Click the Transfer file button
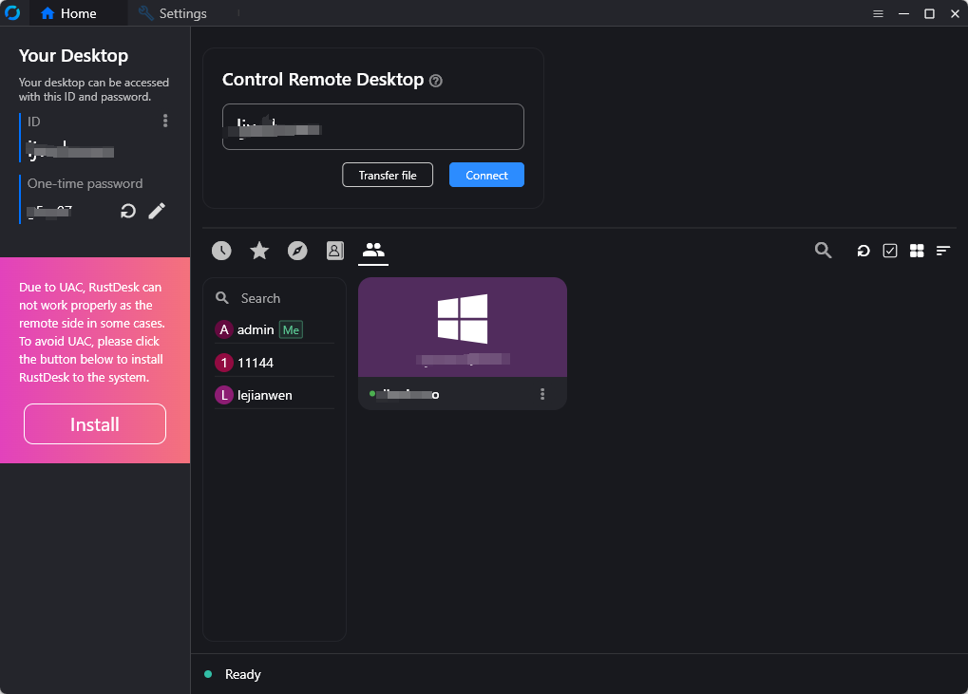The image size is (968, 694). [388, 176]
